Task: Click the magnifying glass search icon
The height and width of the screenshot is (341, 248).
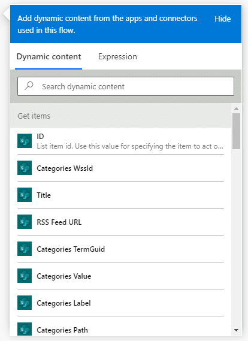Action: [29, 86]
